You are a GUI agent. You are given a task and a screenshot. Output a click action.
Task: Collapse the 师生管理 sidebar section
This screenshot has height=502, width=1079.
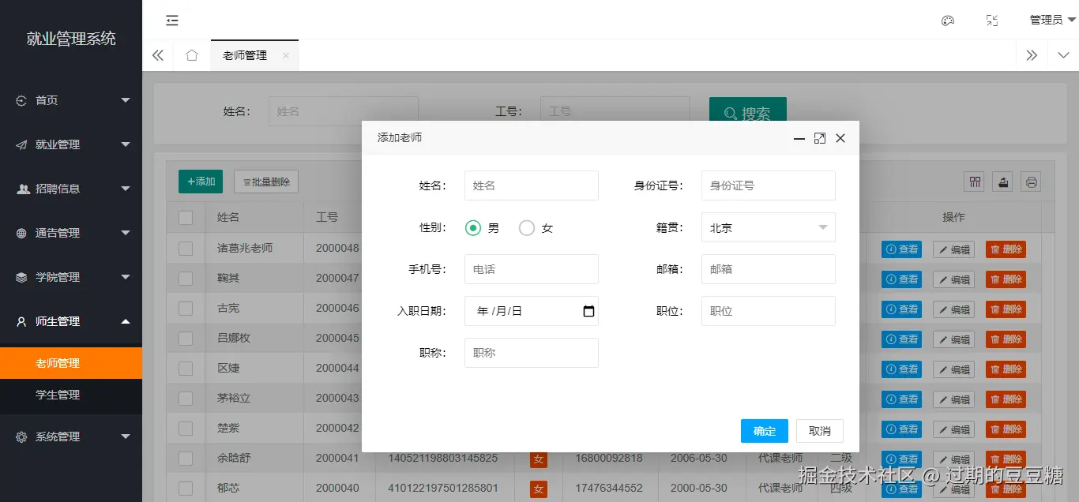click(71, 321)
